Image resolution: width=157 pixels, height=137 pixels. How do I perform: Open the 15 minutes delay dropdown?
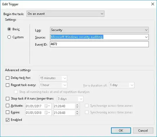click(x=53, y=78)
